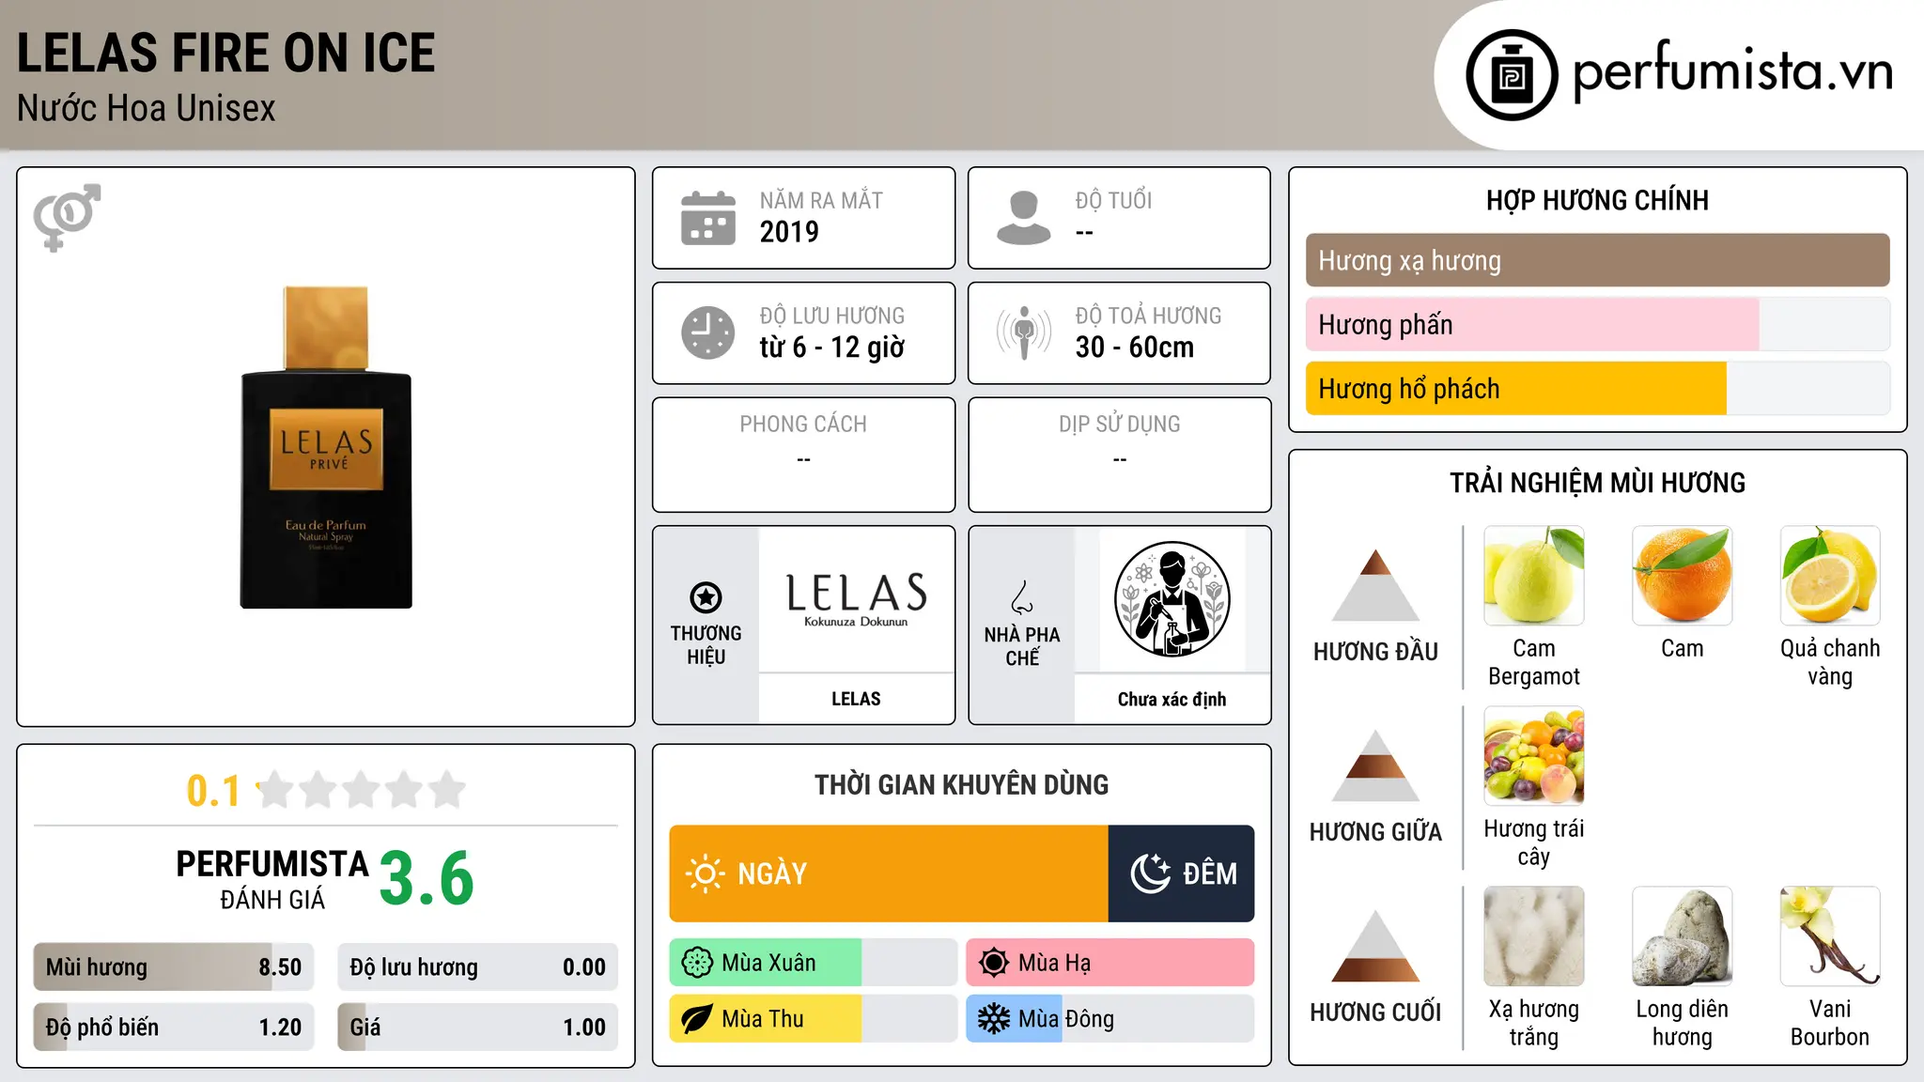Click the 0.1 user rating number
This screenshot has width=1924, height=1082.
point(213,791)
